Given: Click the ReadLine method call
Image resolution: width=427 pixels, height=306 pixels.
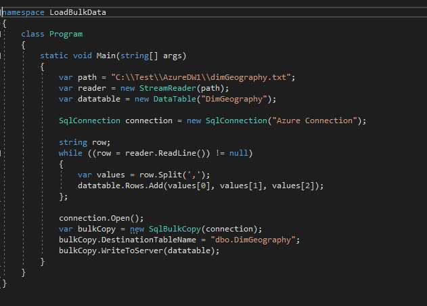Looking at the screenshot, I should pyautogui.click(x=177, y=153).
